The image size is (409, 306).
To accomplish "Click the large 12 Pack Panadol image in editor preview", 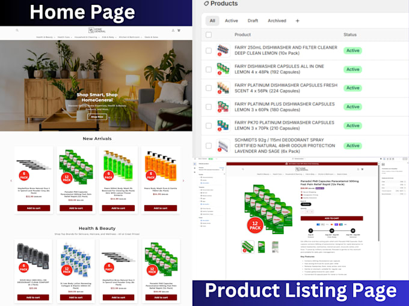I will [268, 208].
